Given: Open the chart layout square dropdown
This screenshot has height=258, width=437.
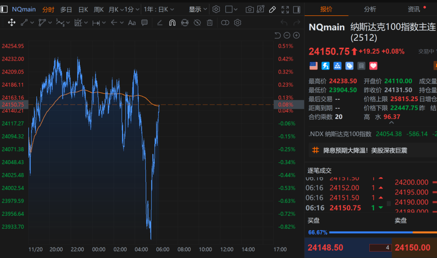Looking at the screenshot, I should 231,9.
